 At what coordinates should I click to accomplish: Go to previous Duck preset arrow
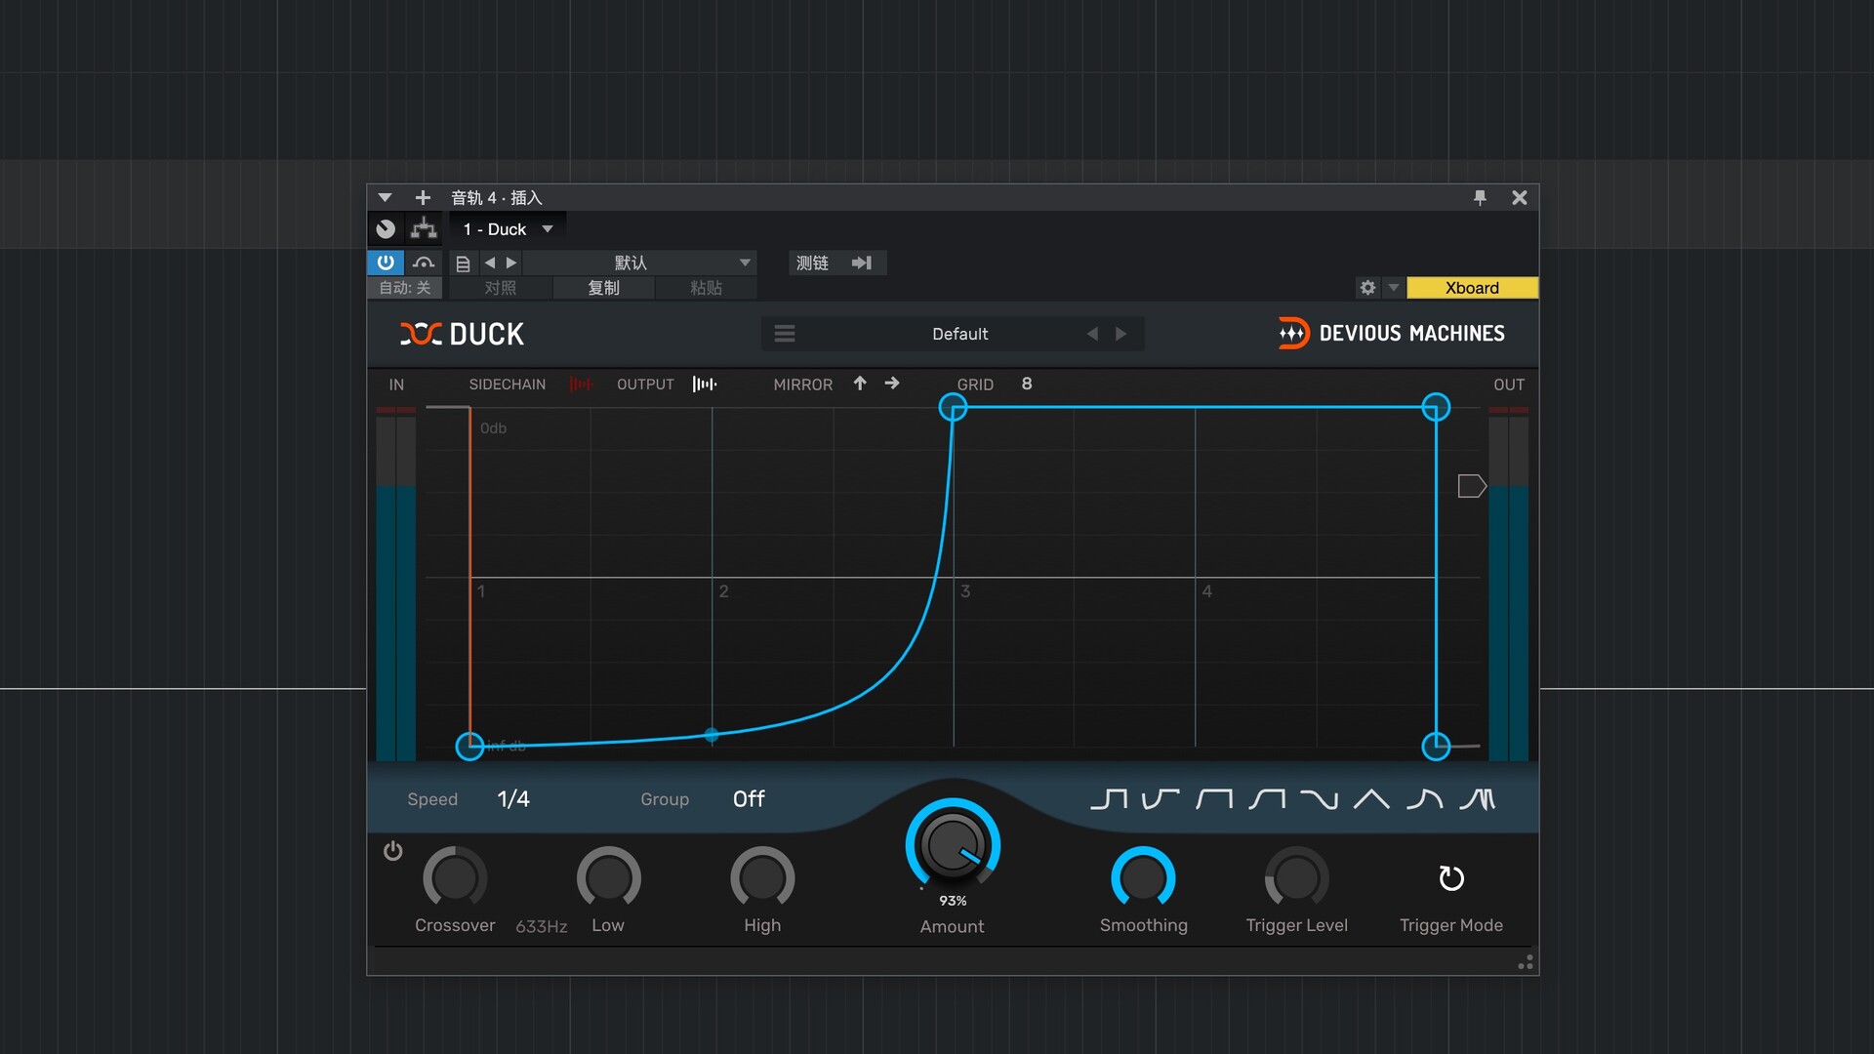(1092, 334)
